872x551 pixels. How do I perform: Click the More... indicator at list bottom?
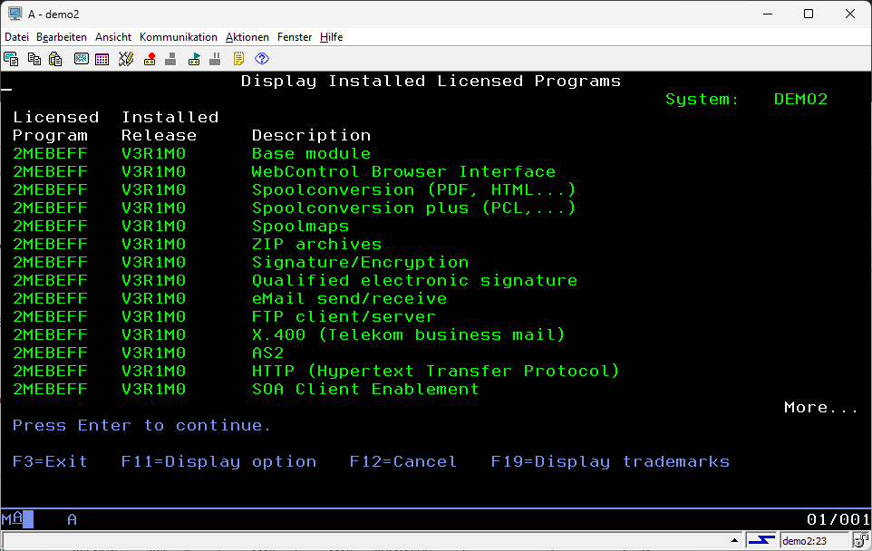(x=820, y=408)
